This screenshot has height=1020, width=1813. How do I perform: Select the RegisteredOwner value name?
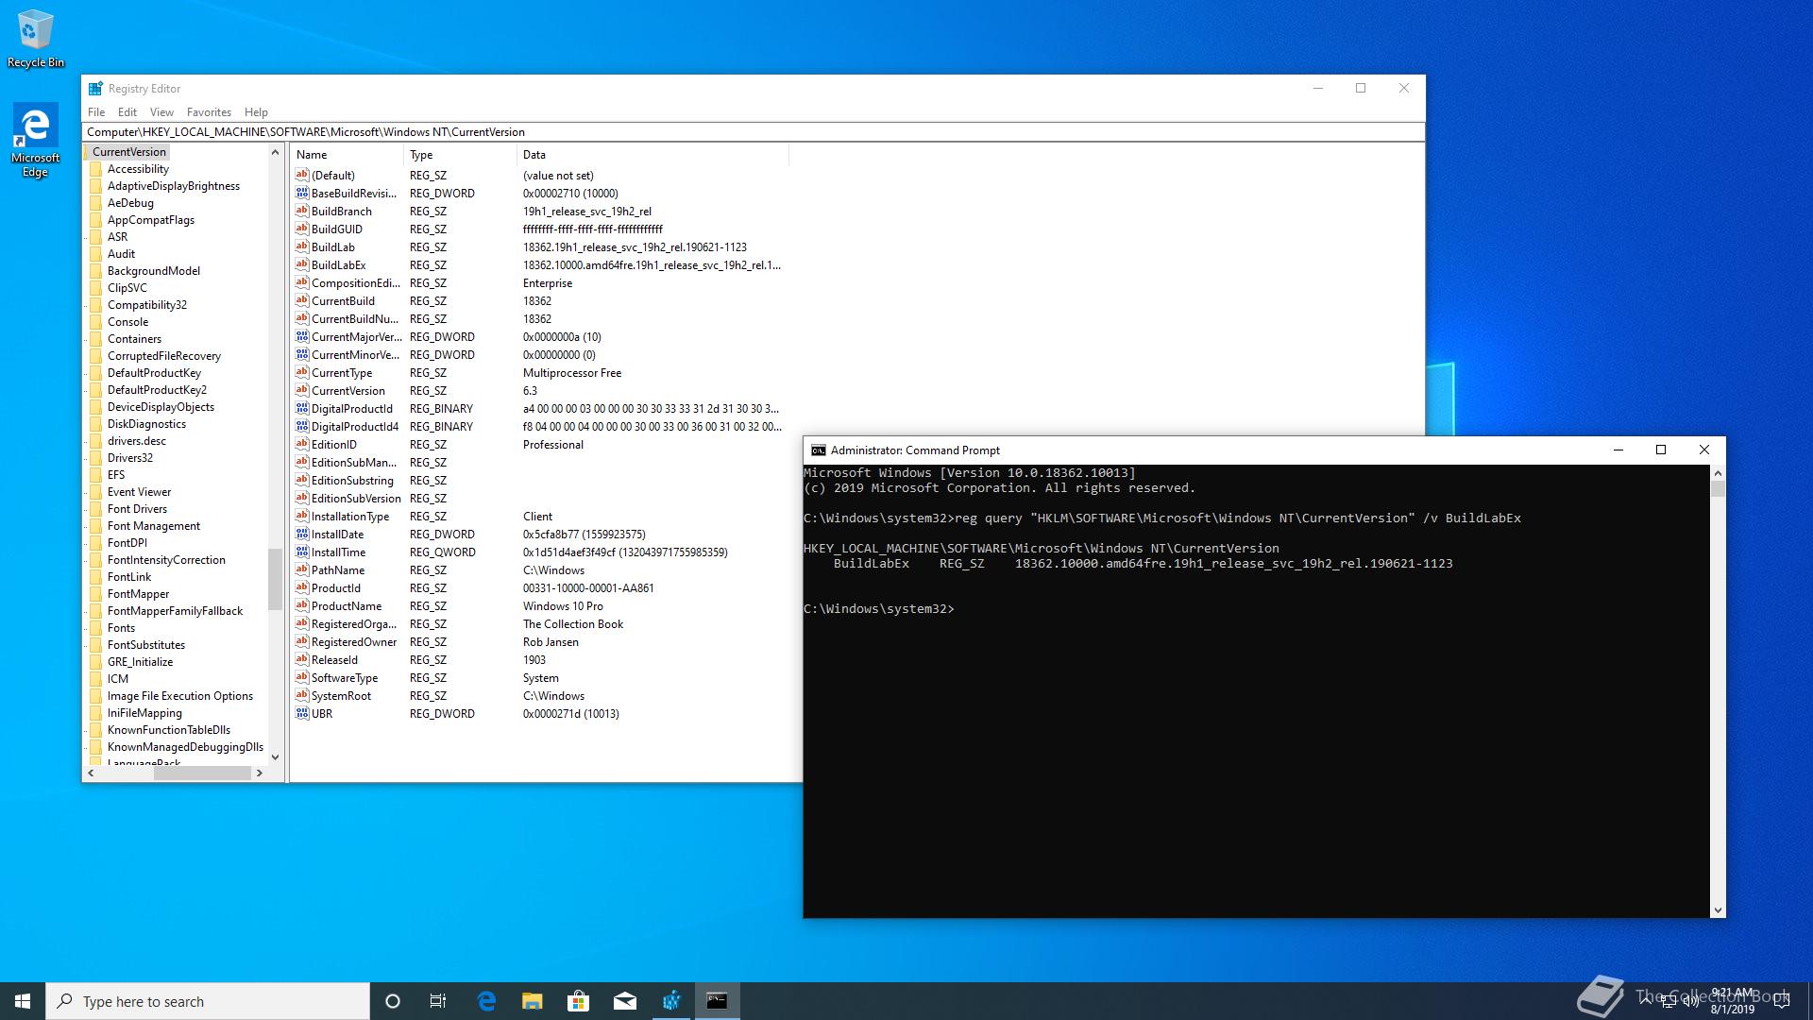tap(354, 642)
